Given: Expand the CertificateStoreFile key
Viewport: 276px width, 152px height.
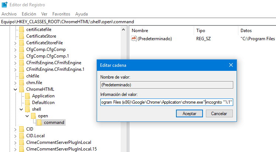Looking at the screenshot, I should tap(15, 43).
